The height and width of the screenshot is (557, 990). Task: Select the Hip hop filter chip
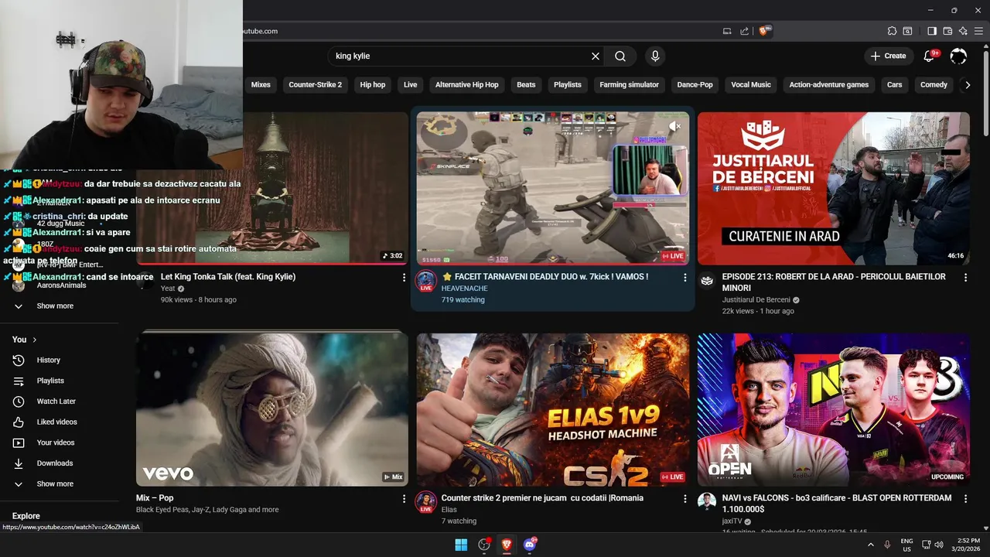point(373,85)
